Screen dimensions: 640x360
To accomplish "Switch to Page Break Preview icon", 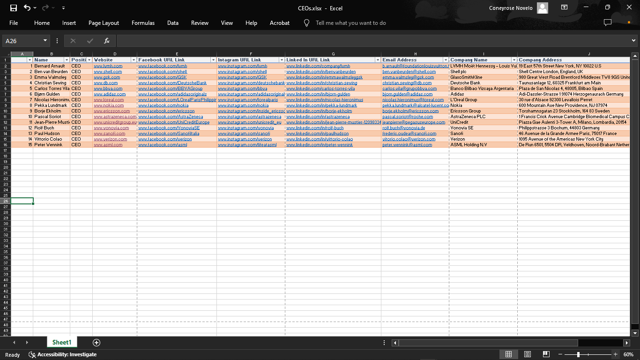I will tap(546, 354).
